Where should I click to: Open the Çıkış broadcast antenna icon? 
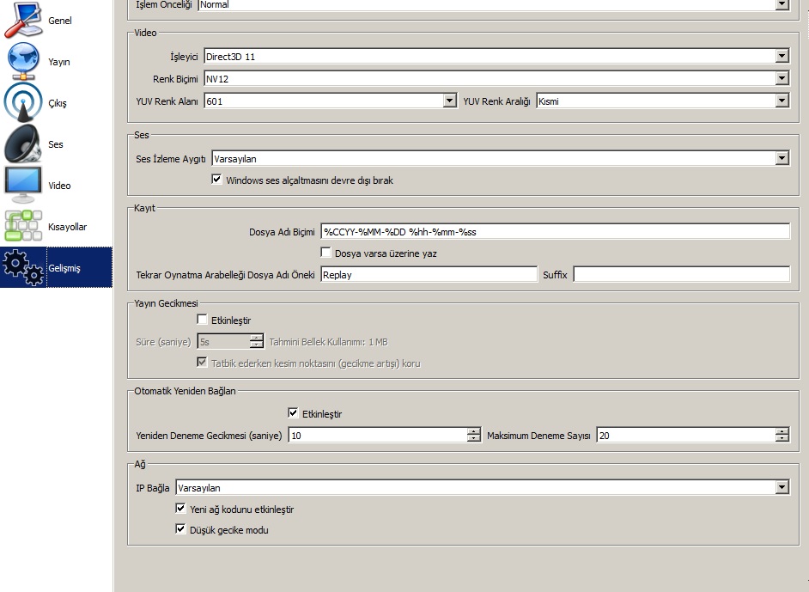pos(23,103)
